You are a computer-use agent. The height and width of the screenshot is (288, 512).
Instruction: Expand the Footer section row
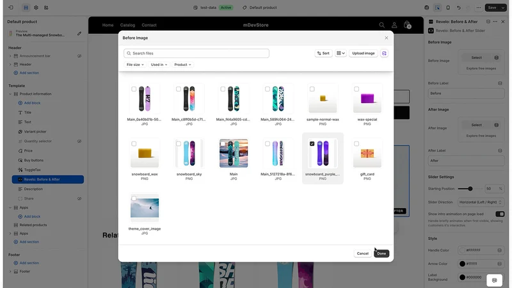coord(10,271)
